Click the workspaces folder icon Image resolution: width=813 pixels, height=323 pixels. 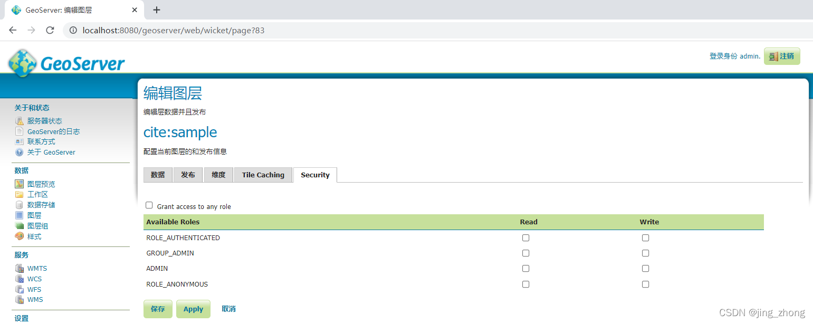[x=20, y=194]
